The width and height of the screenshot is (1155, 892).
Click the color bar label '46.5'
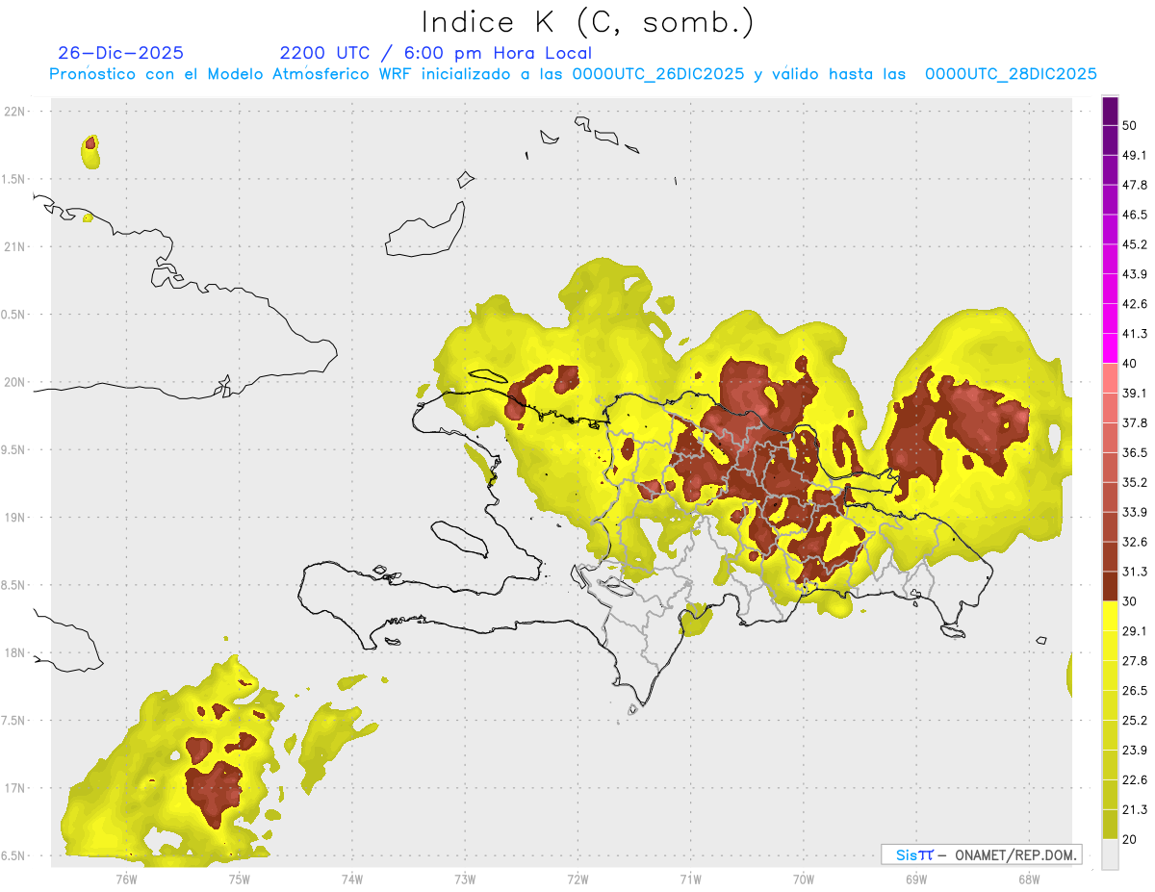[1135, 215]
